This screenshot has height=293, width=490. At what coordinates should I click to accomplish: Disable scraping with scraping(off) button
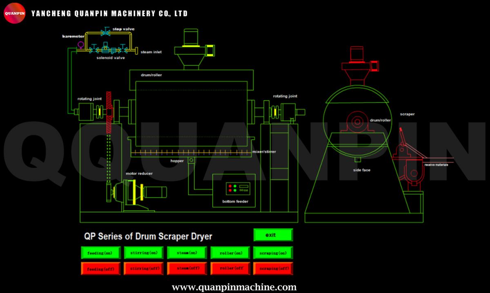(273, 269)
